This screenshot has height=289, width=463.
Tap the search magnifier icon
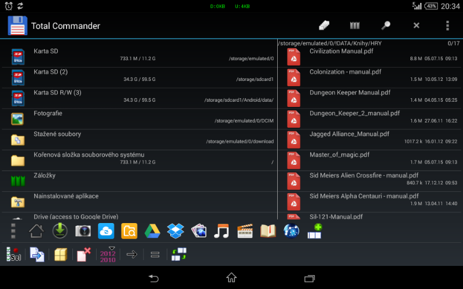coord(385,25)
